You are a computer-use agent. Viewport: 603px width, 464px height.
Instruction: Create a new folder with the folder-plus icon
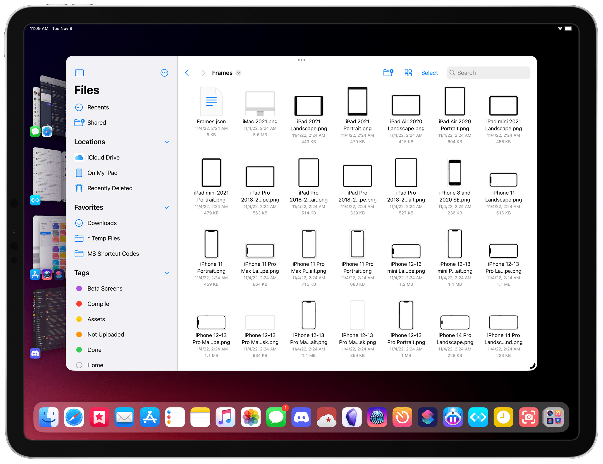pos(388,73)
